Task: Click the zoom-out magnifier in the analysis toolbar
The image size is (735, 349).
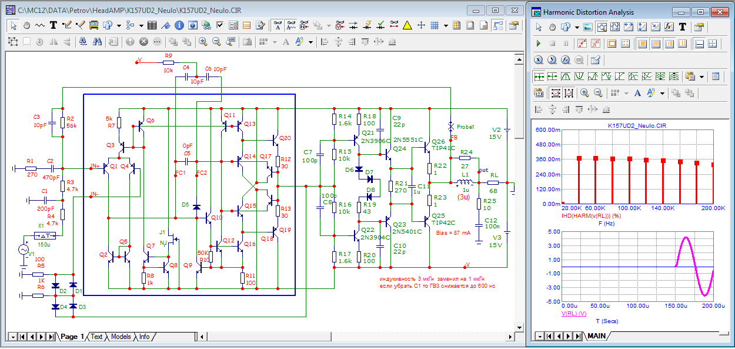Action: pos(598,93)
